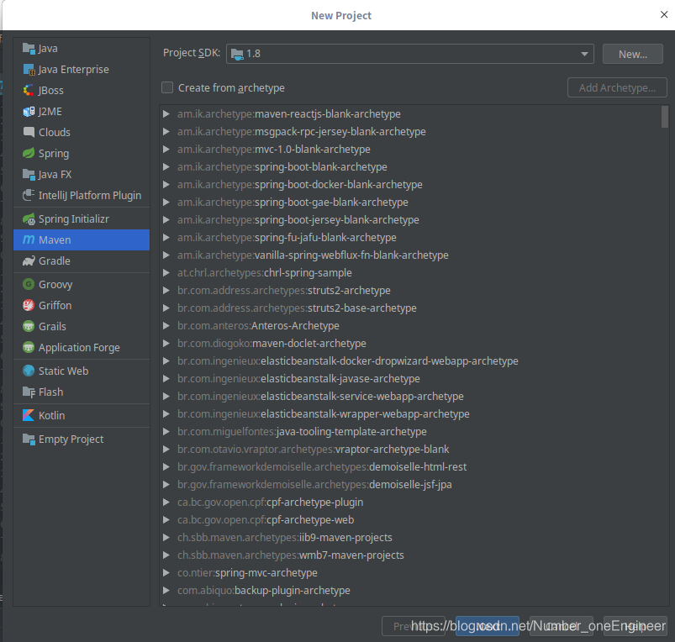Expand spring-fu-jafu-blank-archetype entry

[x=166, y=238]
